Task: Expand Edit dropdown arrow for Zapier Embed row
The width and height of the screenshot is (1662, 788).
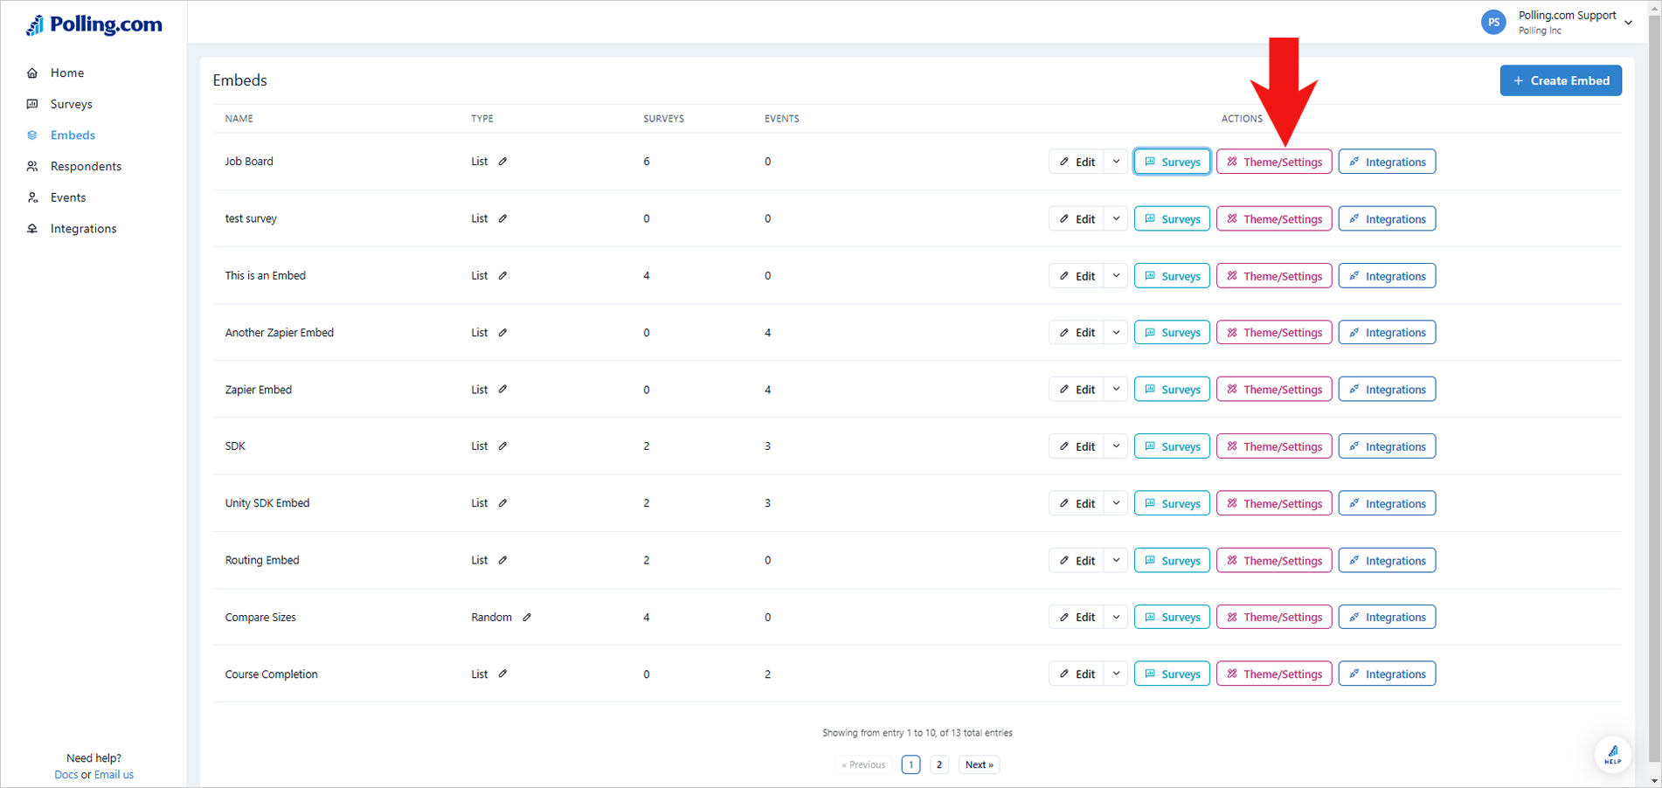Action: [1116, 390]
